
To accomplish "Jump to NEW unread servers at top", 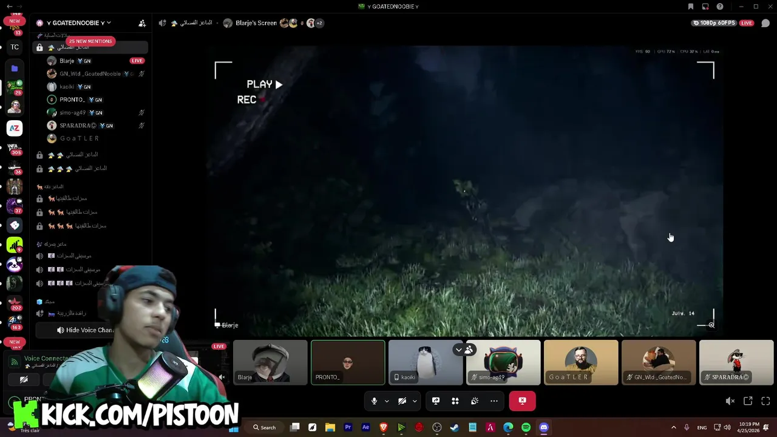I will [x=15, y=21].
